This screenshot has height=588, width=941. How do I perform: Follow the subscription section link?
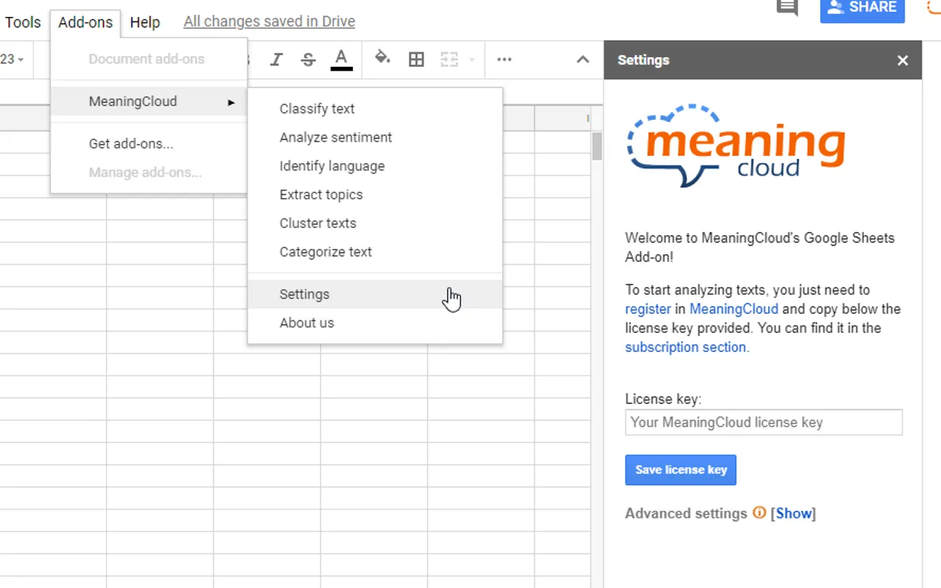coord(685,347)
